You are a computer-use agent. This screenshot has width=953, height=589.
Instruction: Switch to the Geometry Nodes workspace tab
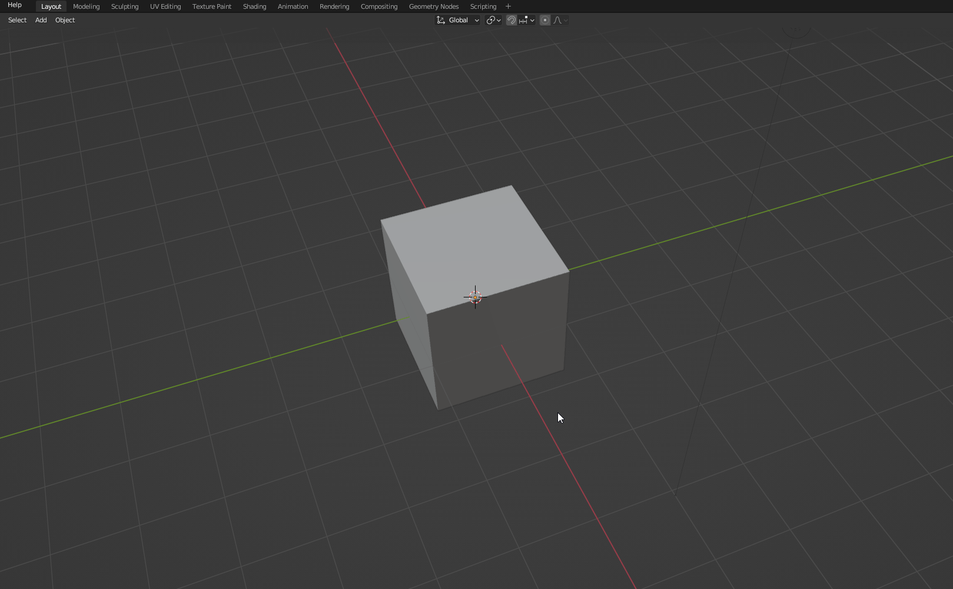[434, 6]
